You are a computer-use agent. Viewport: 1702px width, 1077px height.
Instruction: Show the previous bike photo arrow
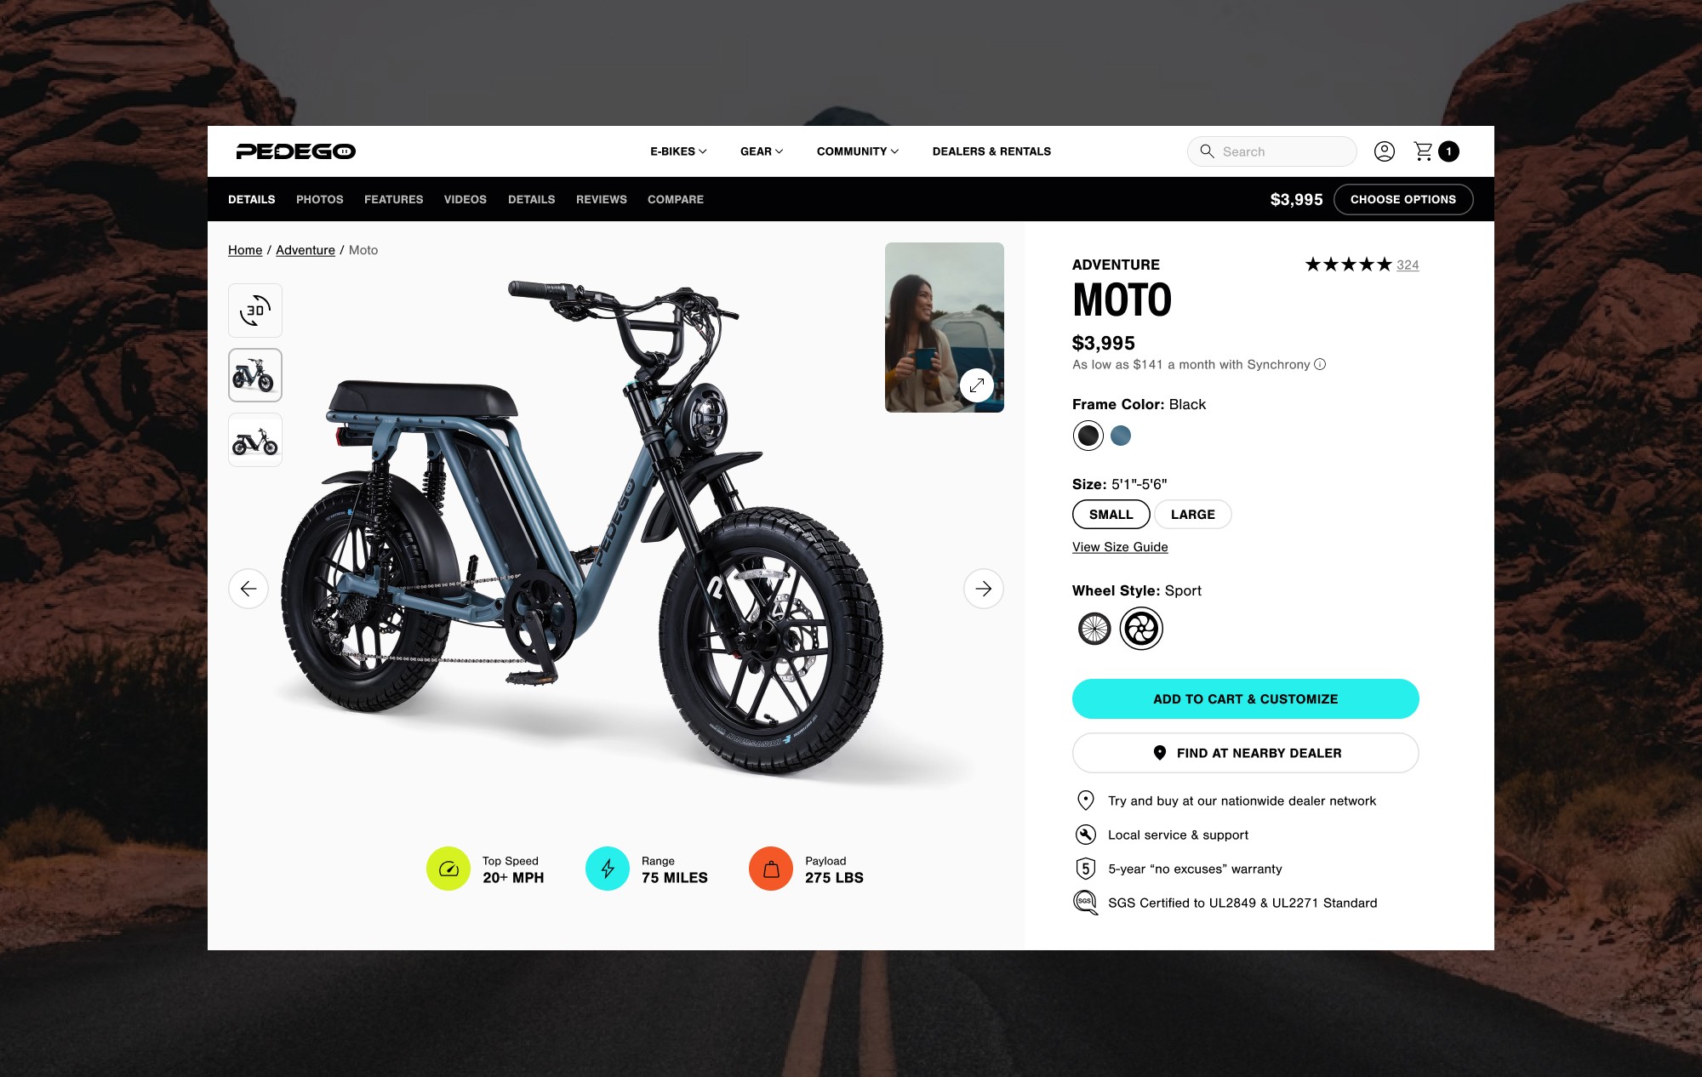tap(248, 589)
